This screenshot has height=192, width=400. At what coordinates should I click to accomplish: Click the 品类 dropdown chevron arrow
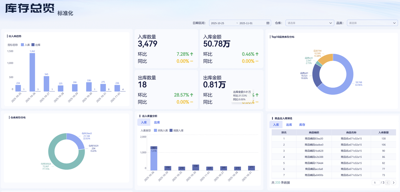pos(394,23)
